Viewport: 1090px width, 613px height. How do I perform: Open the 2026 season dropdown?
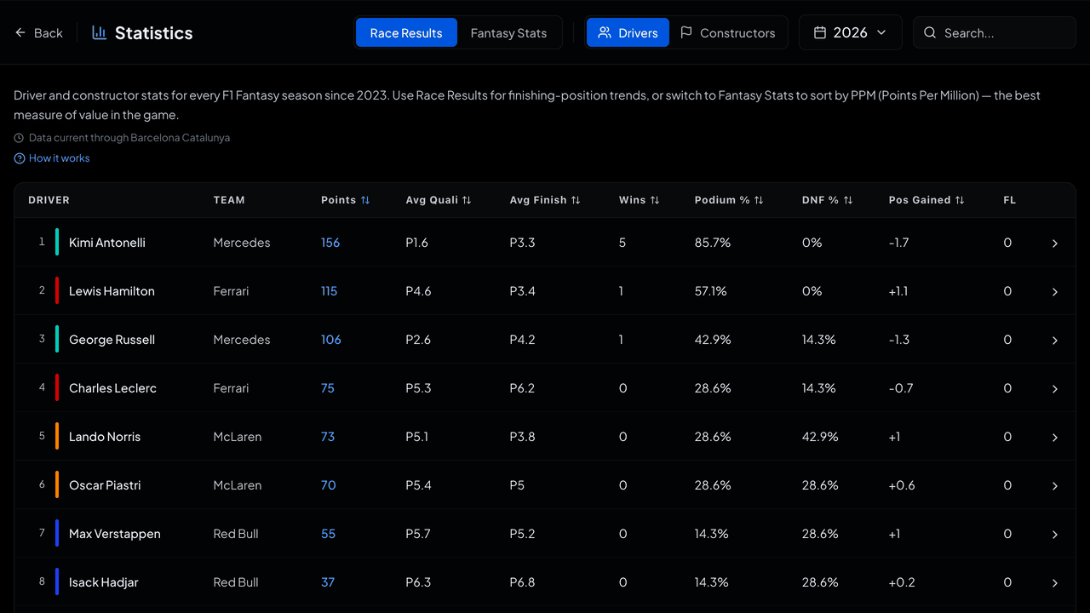pyautogui.click(x=850, y=32)
